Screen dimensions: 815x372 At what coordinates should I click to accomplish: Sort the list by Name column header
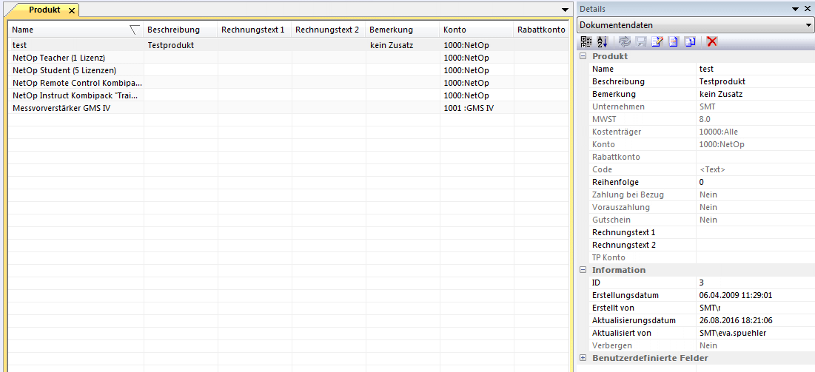[x=70, y=30]
